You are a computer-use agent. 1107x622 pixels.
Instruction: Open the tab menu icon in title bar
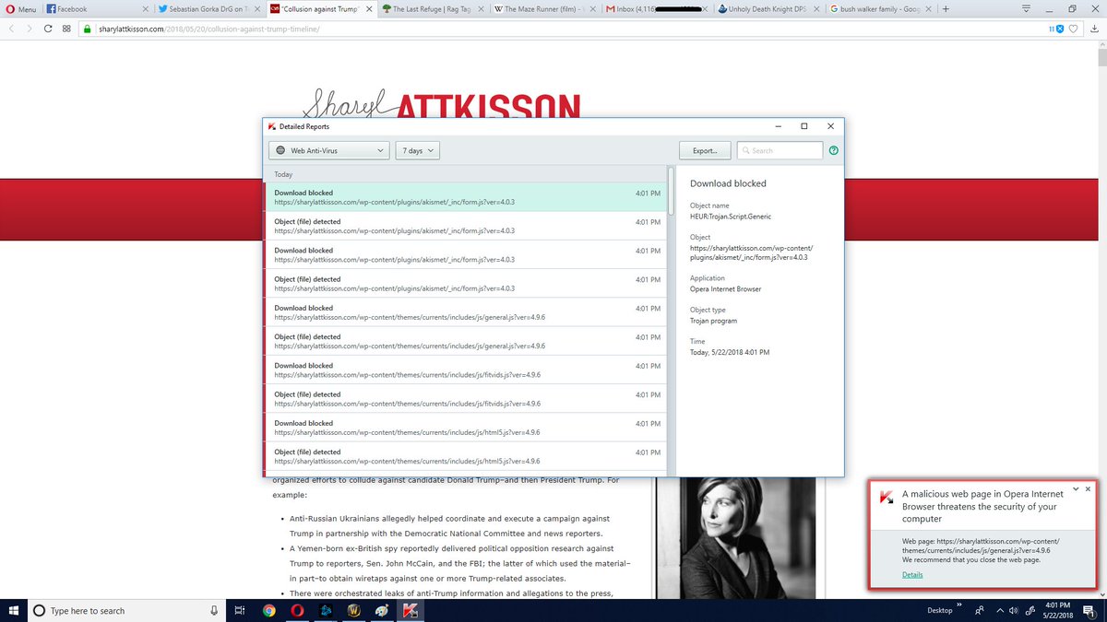1027,8
